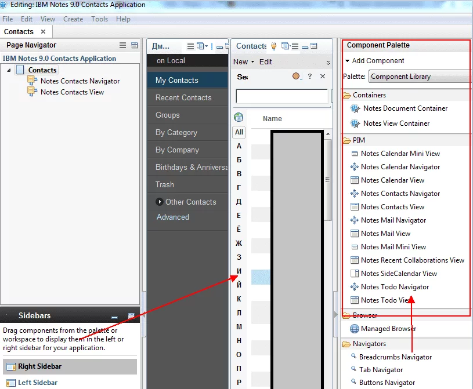This screenshot has width=473, height=389.
Task: Click the All letter filter button
Action: click(x=239, y=132)
